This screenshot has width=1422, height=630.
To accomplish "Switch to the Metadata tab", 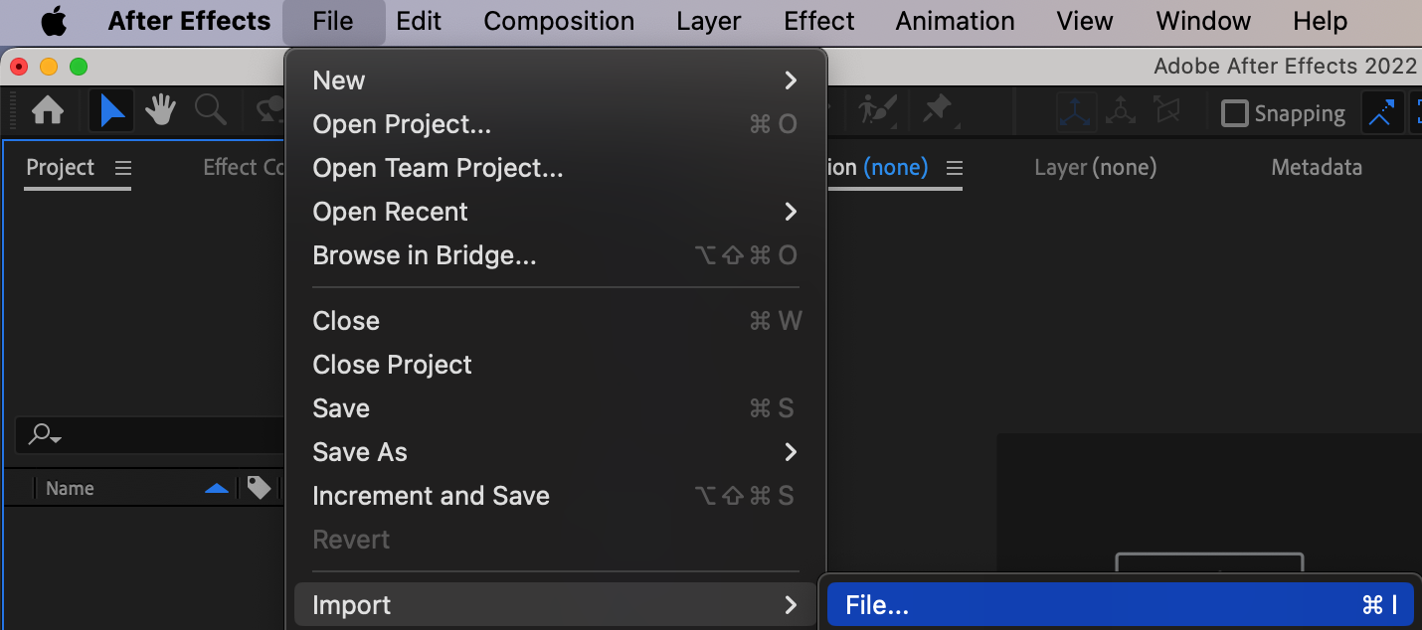I will tap(1316, 168).
